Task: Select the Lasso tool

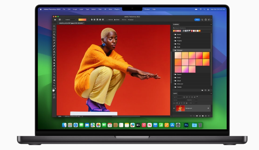Action: click(54, 32)
